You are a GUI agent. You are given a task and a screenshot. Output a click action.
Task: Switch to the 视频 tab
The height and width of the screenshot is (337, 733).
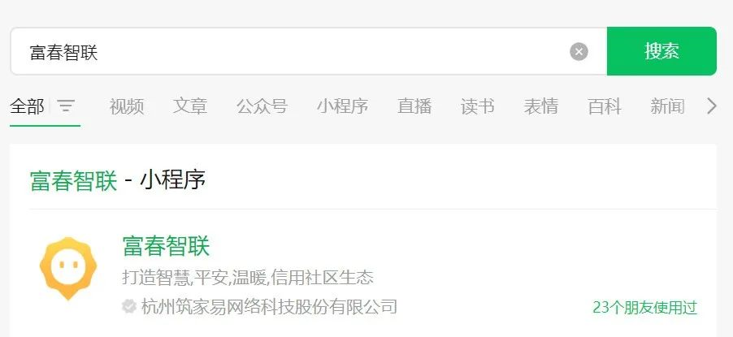127,106
